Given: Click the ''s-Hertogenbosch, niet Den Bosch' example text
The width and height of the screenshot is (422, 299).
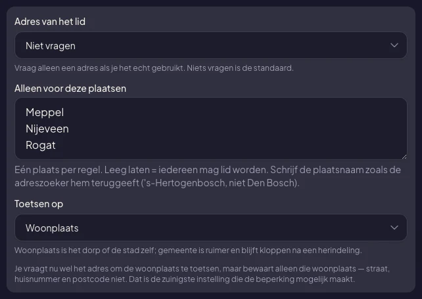Looking at the screenshot, I should tap(219, 183).
